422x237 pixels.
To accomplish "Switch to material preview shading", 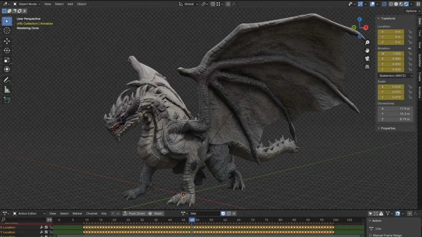I will coord(401,4).
